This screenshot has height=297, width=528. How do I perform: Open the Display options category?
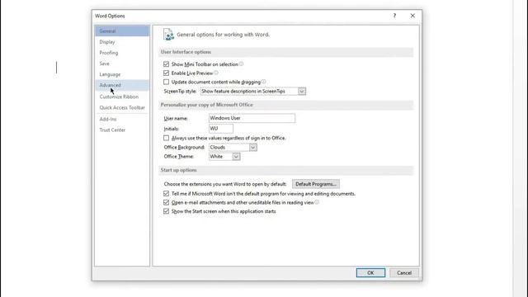click(122, 42)
